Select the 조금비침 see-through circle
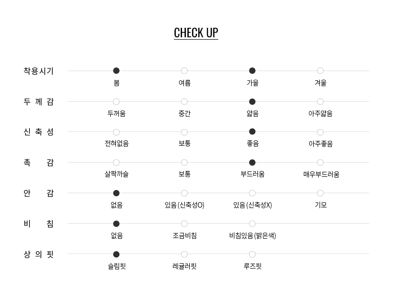Screen dimensions: 393x305 tap(184, 224)
